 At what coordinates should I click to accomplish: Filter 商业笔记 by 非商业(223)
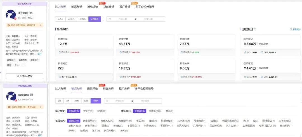(155, 111)
